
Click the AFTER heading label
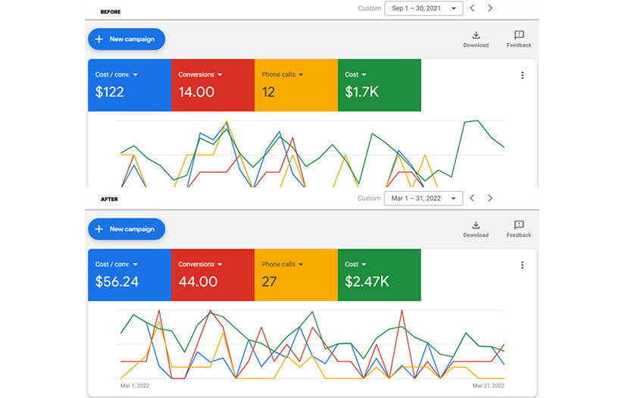109,199
